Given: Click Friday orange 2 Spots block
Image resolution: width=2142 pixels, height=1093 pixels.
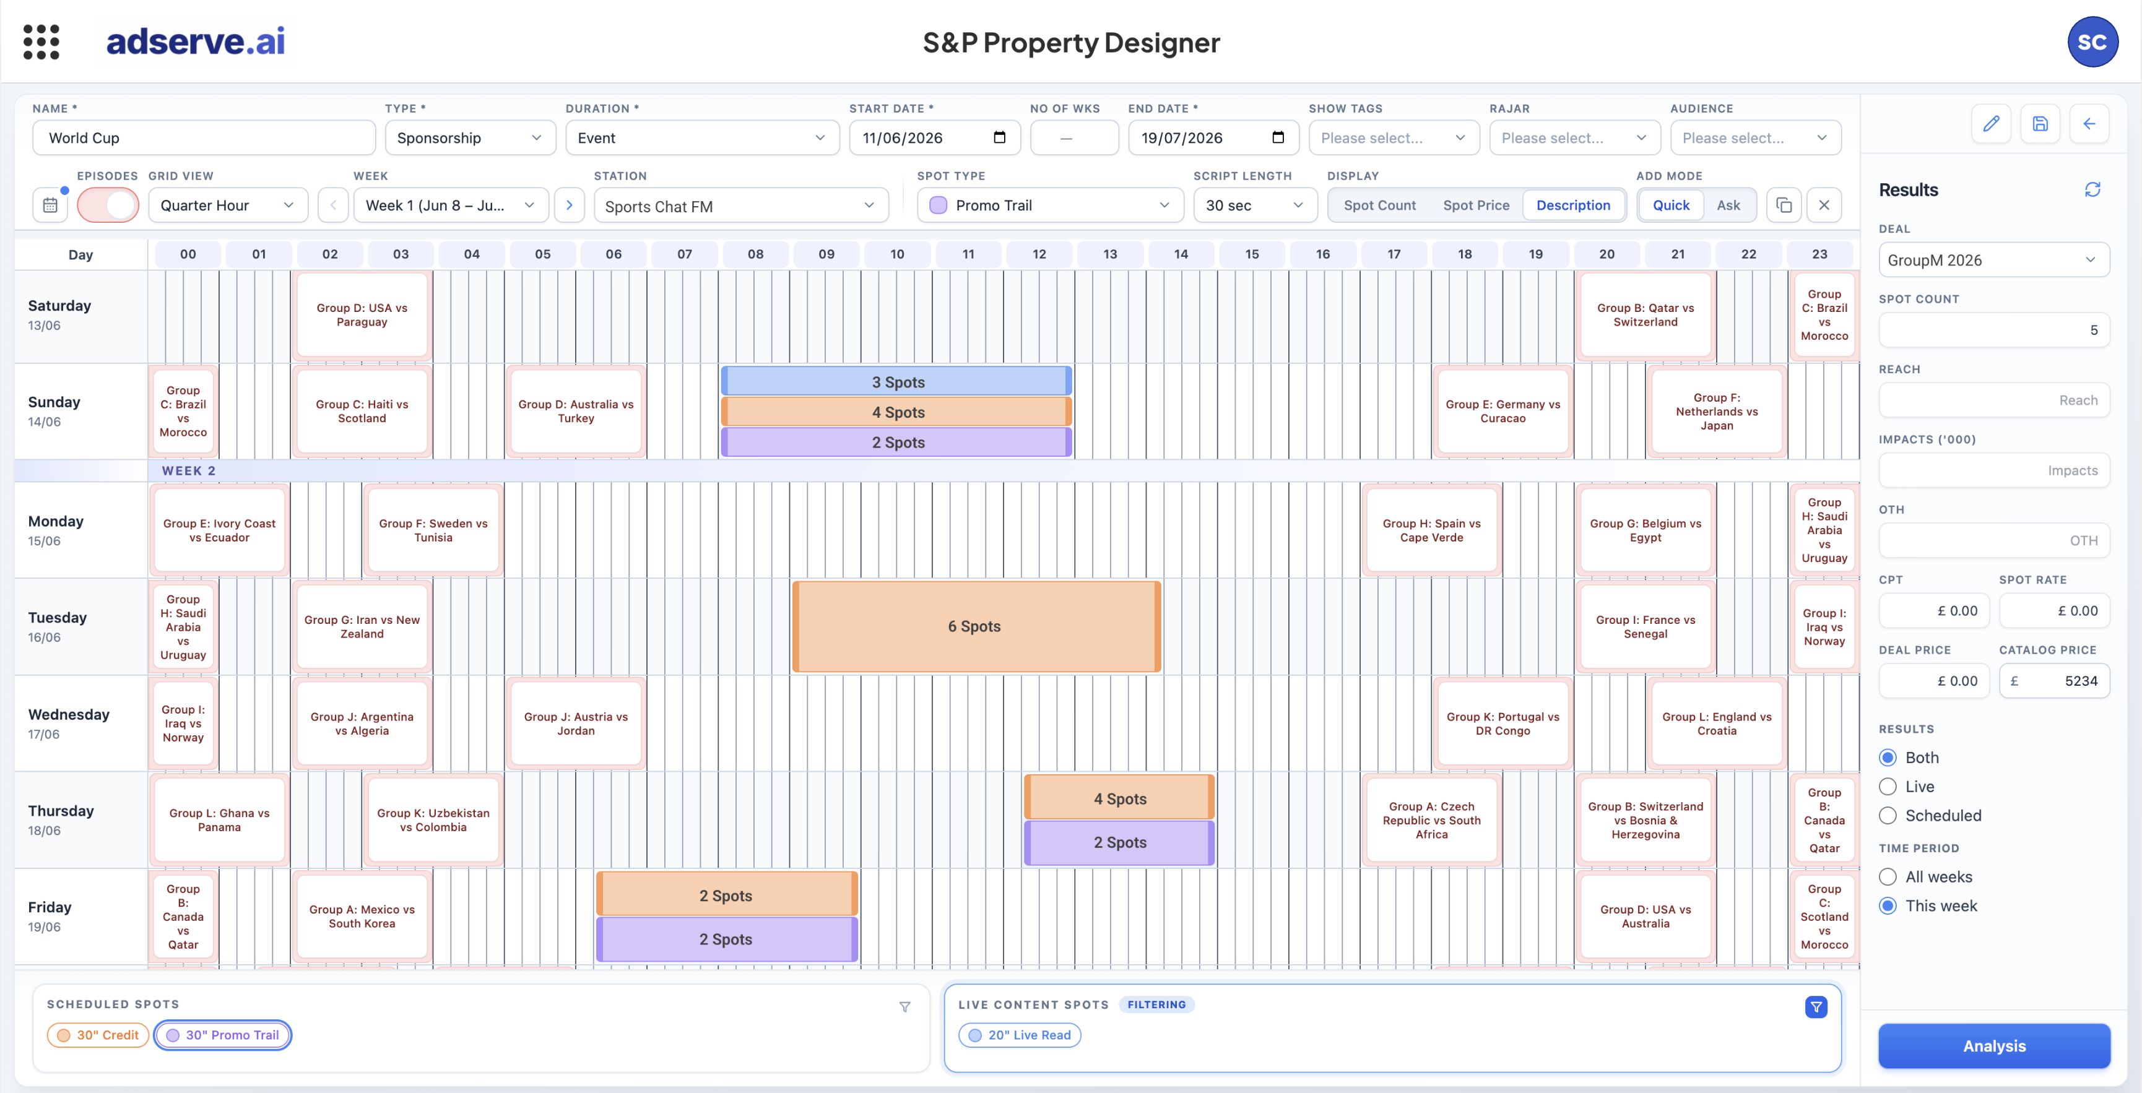Looking at the screenshot, I should tap(726, 895).
